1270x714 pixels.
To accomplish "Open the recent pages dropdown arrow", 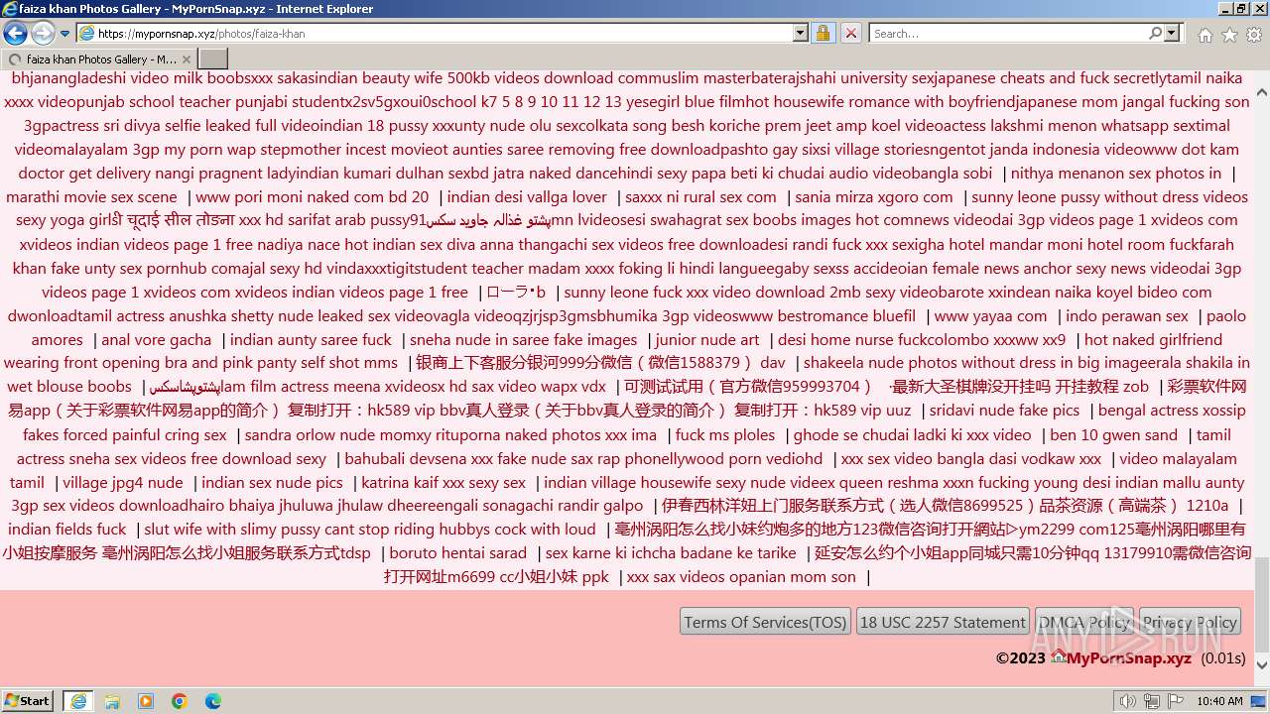I will (65, 34).
